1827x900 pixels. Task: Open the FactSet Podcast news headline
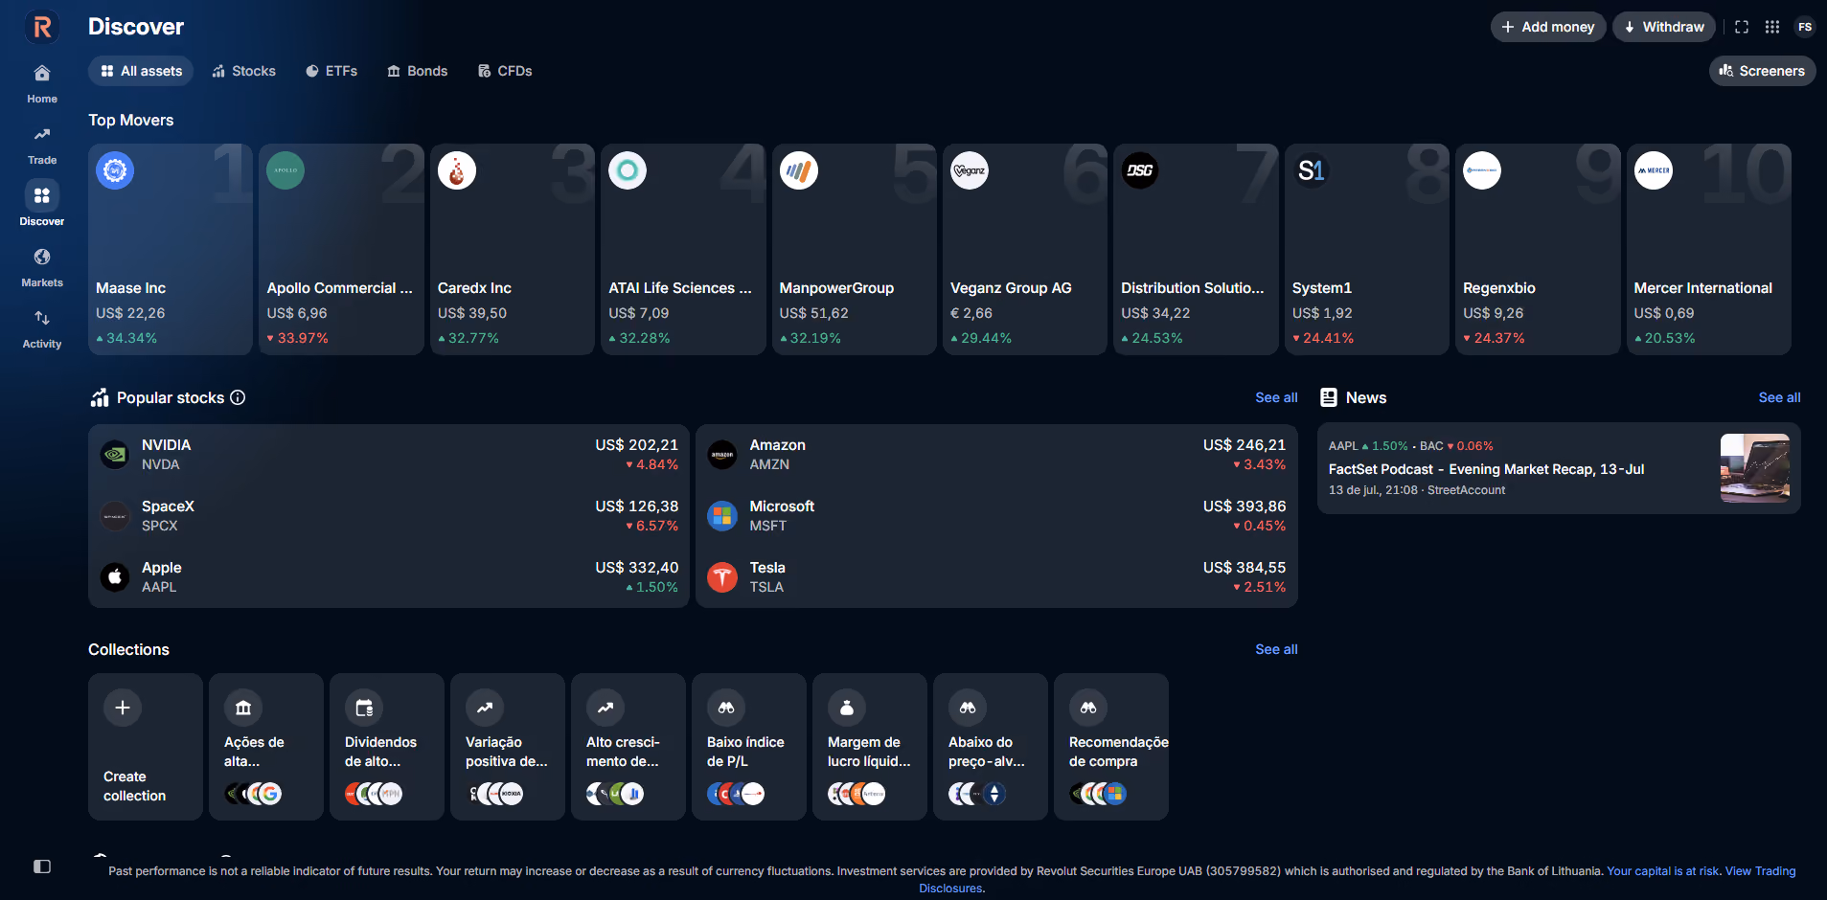click(1486, 469)
